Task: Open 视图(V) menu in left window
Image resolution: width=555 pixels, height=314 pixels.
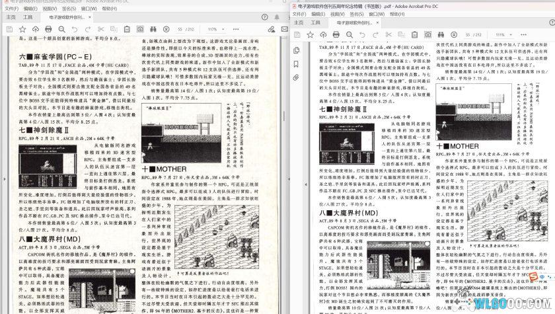Action: (50, 9)
